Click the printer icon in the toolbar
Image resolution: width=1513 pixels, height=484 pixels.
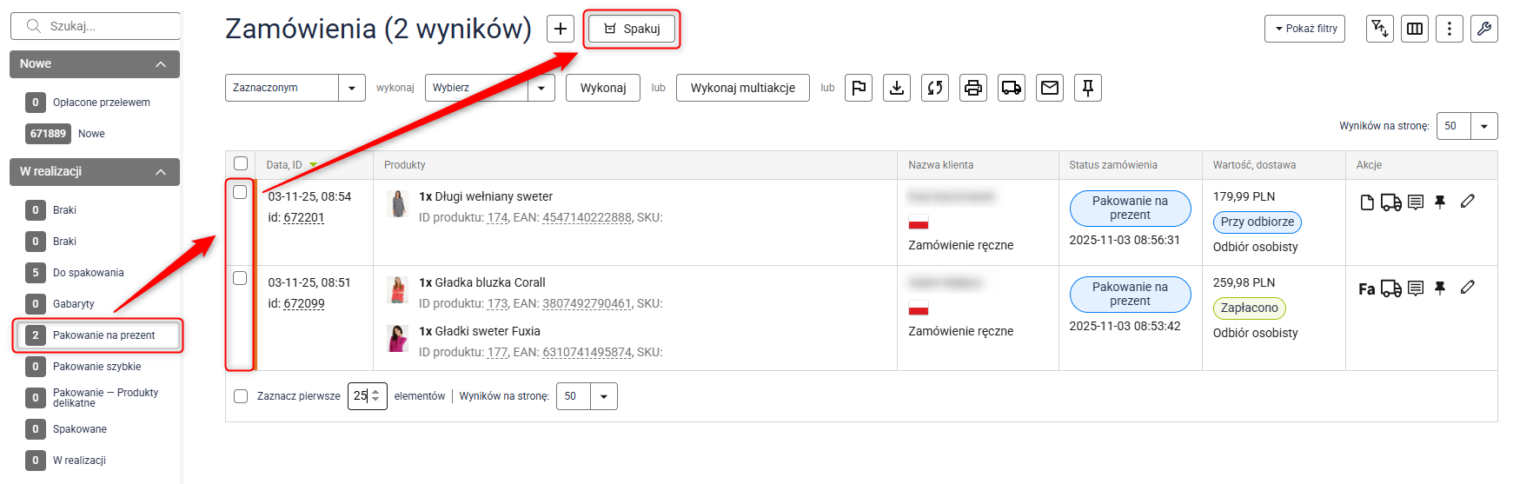click(x=973, y=88)
